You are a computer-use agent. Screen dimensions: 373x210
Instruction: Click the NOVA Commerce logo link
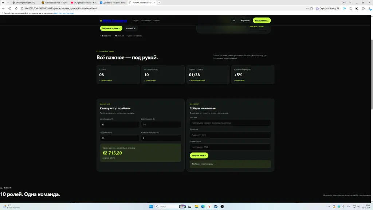114,21
